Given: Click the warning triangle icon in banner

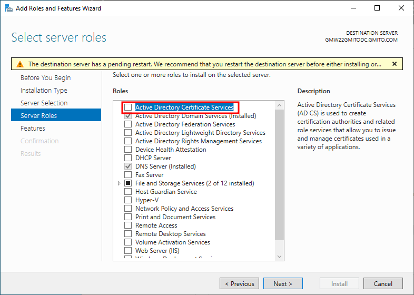Looking at the screenshot, I should 20,64.
